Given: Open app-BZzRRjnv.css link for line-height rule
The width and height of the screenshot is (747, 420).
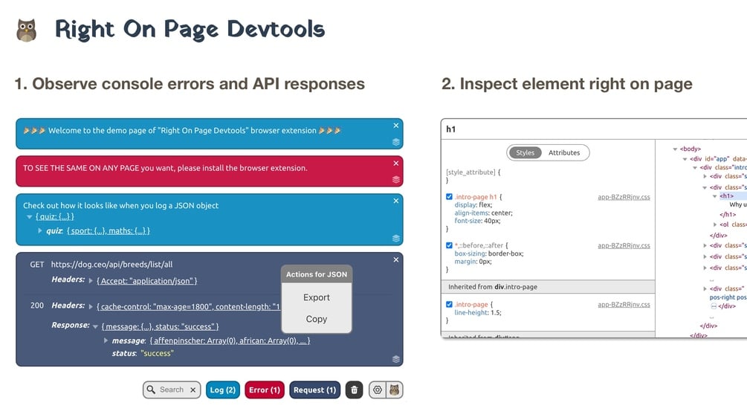Looking at the screenshot, I should coord(624,305).
